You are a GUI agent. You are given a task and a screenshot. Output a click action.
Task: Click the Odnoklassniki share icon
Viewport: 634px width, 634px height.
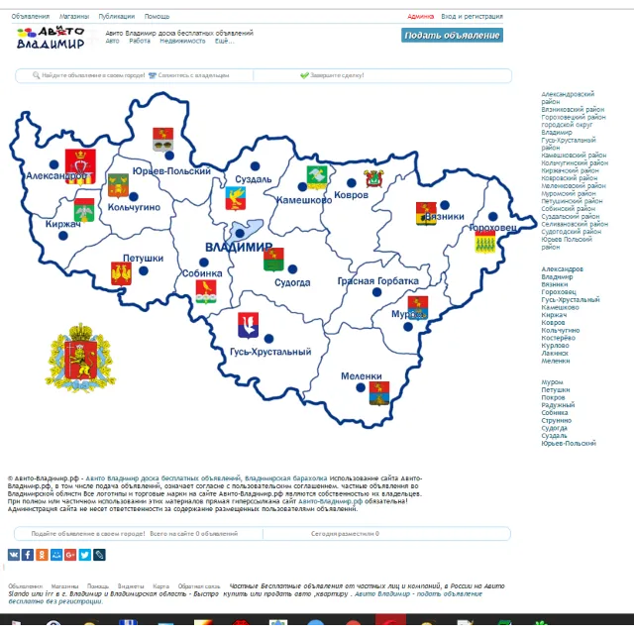pyautogui.click(x=42, y=555)
